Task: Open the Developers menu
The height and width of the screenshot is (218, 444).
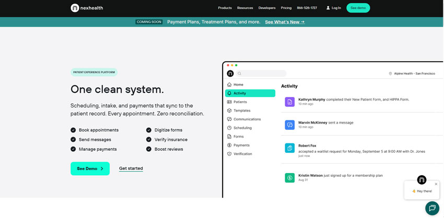Action: tap(267, 8)
